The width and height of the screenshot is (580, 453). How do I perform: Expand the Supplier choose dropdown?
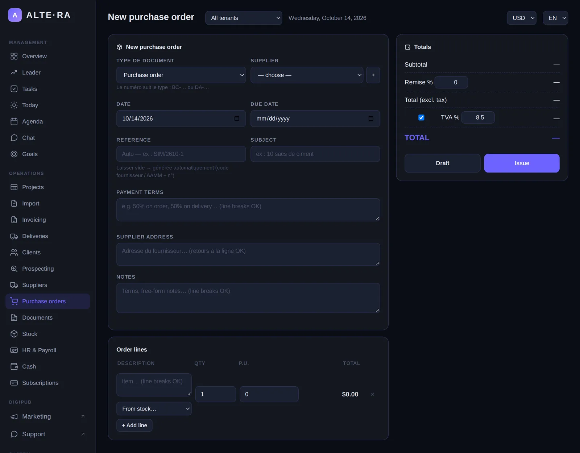tap(307, 75)
